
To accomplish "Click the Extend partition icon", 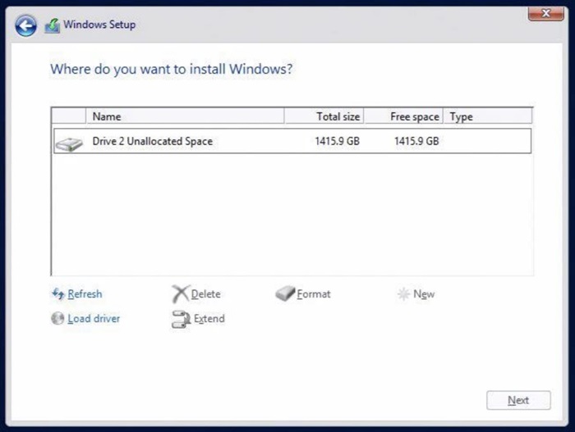I will 181,320.
